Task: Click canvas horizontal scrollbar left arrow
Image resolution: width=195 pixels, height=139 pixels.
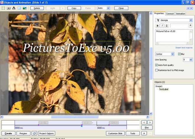Action: (2, 117)
